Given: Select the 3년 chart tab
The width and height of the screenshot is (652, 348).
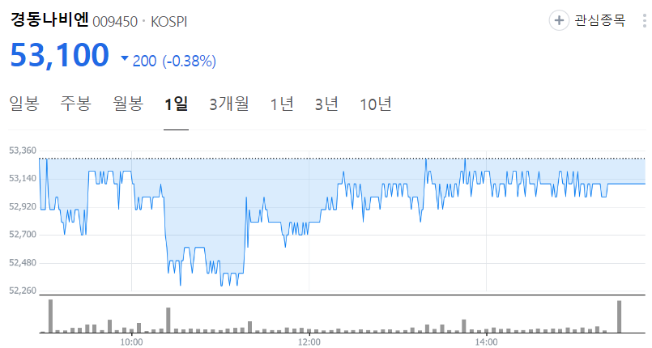Looking at the screenshot, I should point(326,104).
